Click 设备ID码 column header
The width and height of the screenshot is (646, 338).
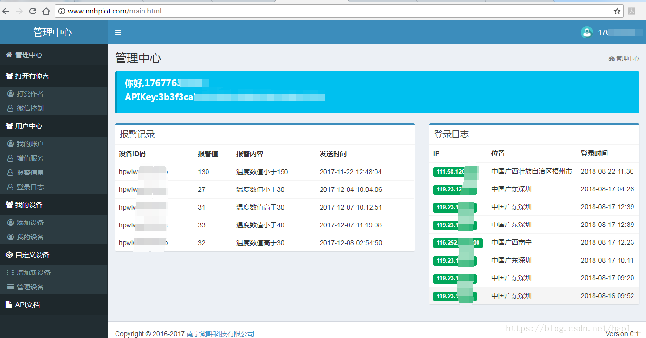pyautogui.click(x=132, y=154)
